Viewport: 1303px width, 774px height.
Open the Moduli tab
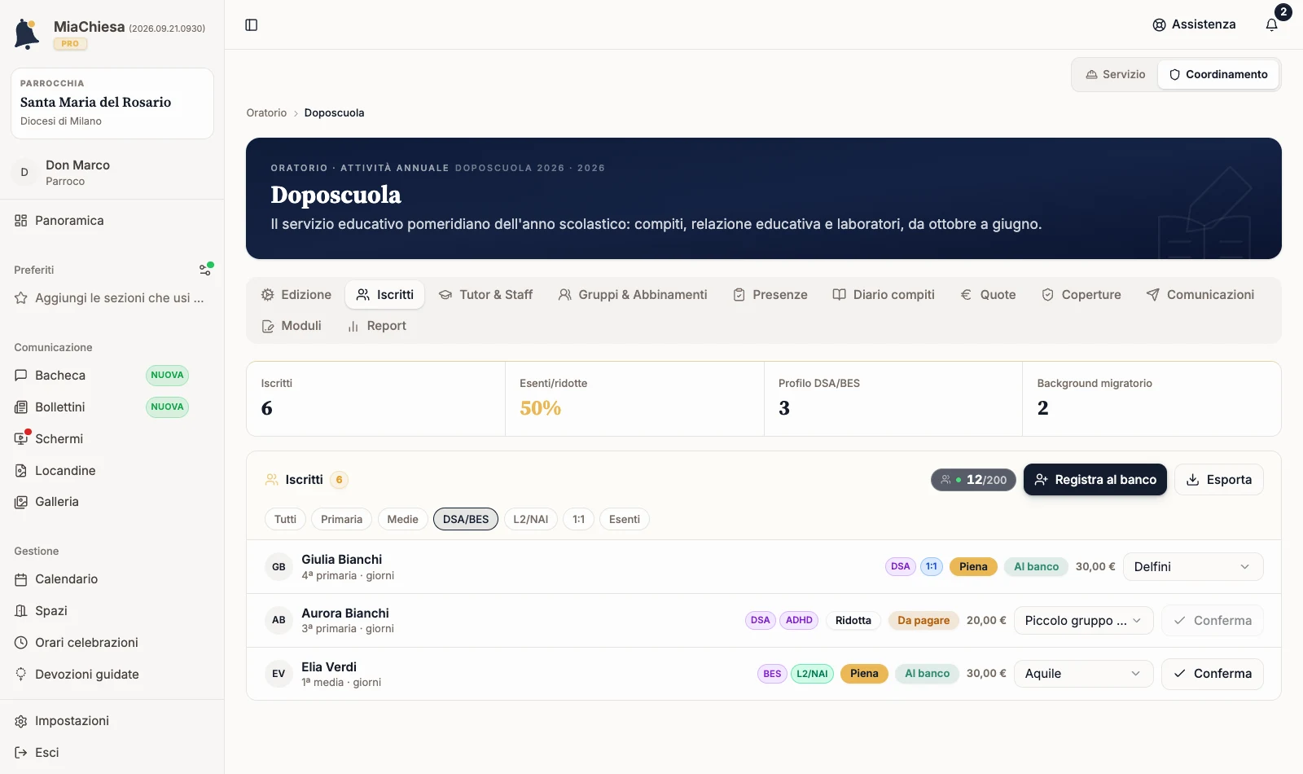tap(291, 326)
